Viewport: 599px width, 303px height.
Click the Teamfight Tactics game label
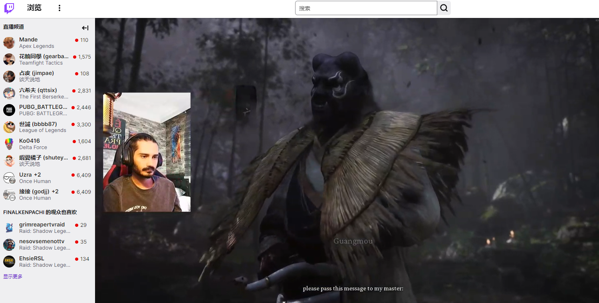[x=41, y=63]
